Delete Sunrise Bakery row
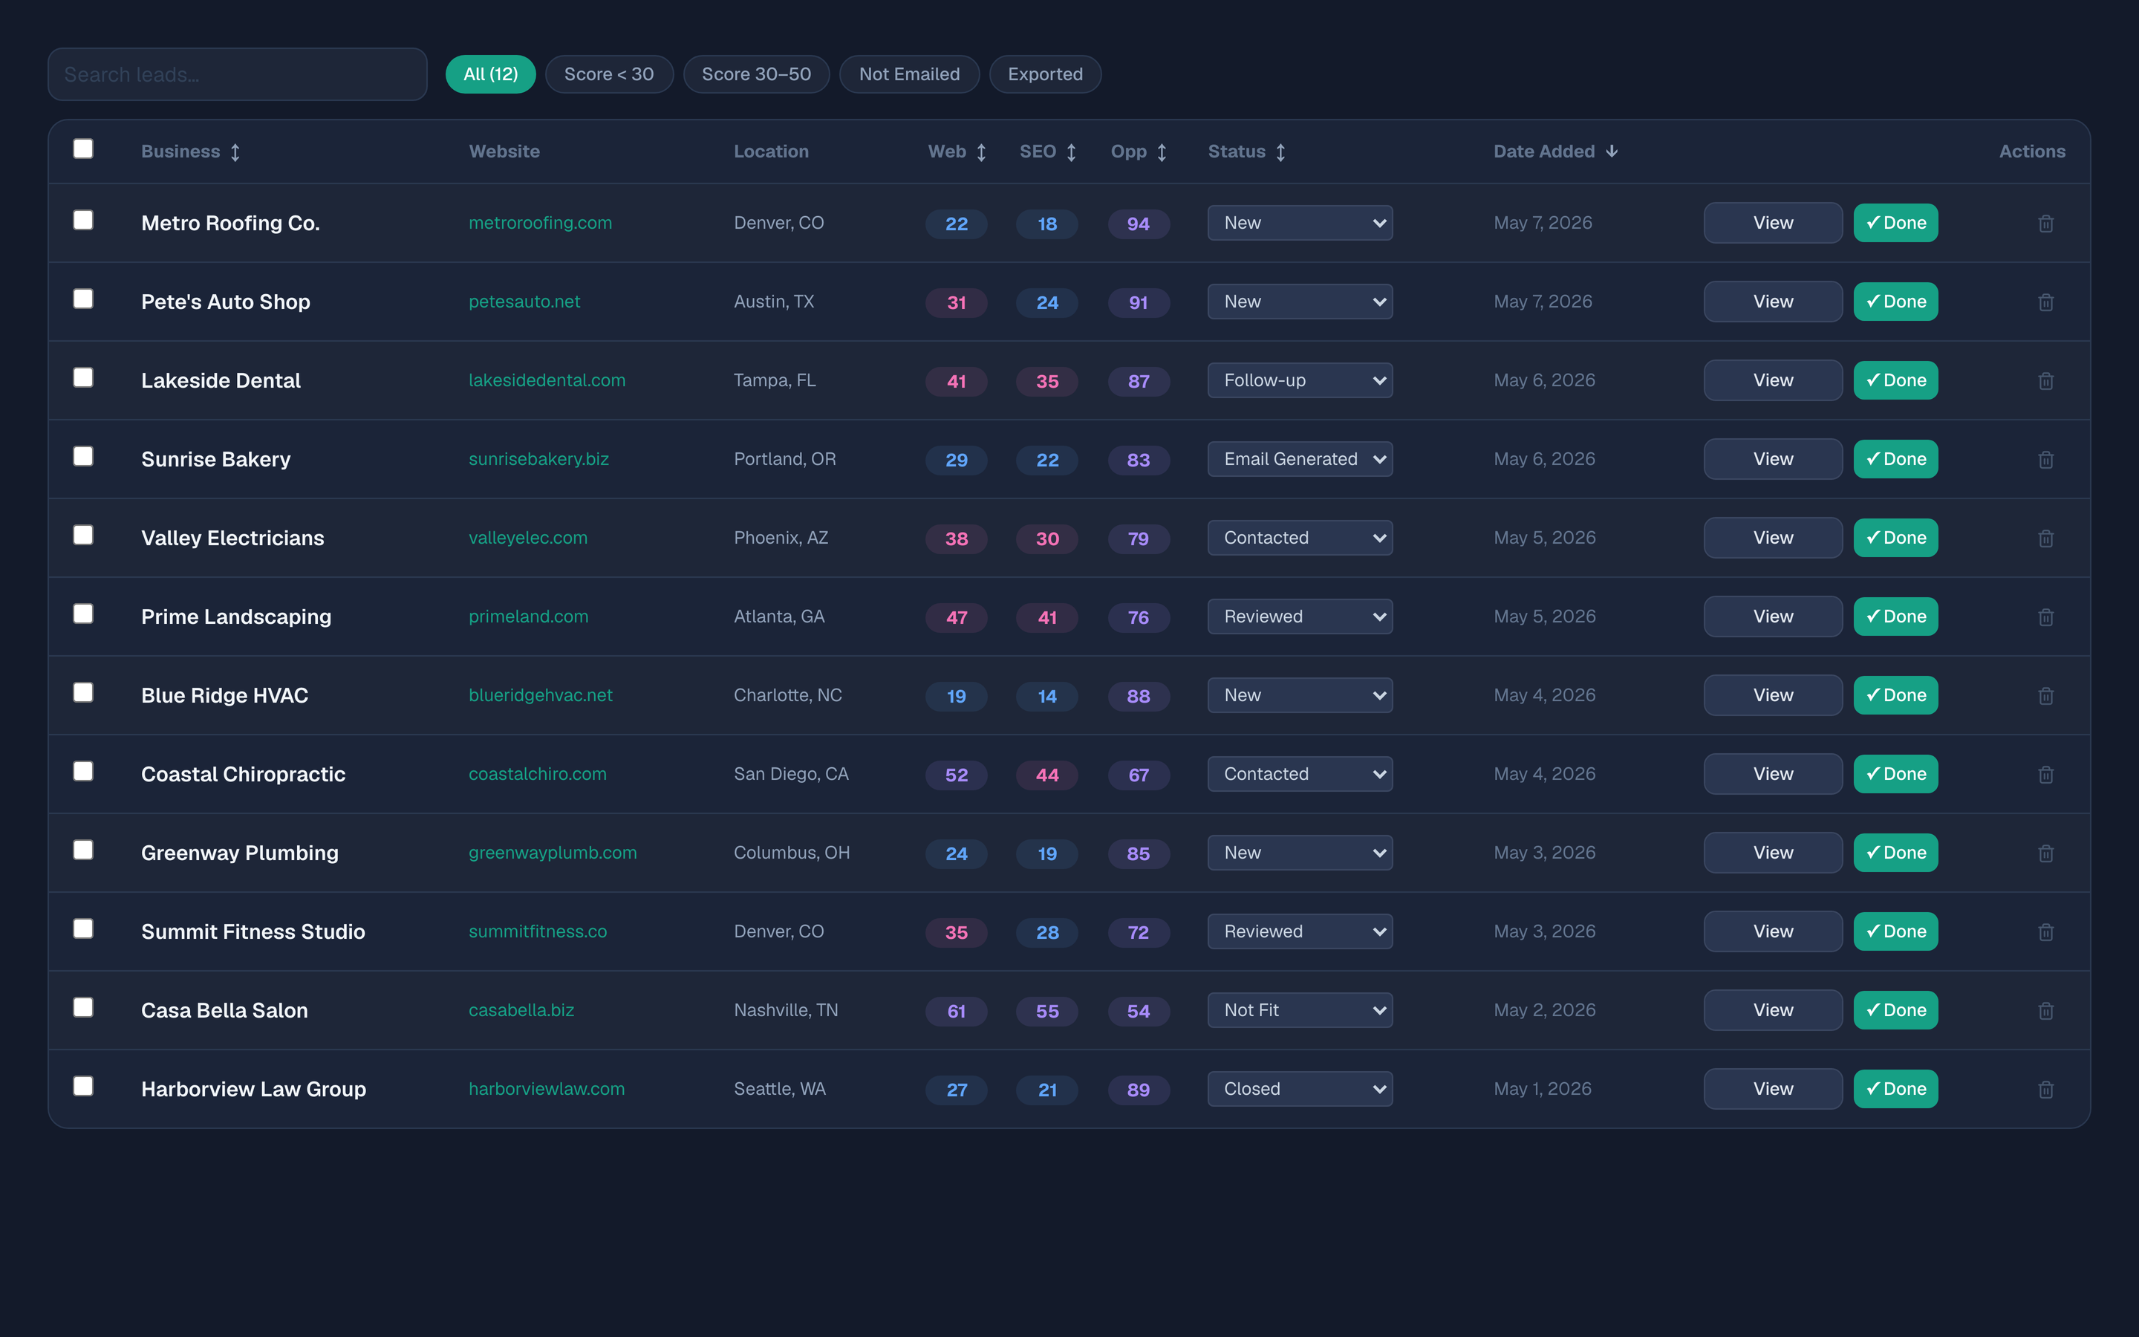The height and width of the screenshot is (1337, 2139). [x=2045, y=460]
